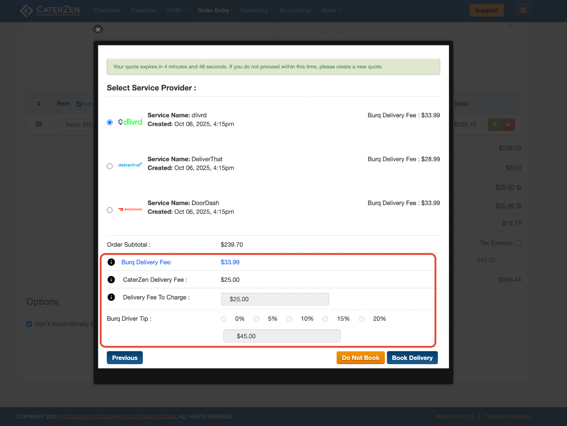The width and height of the screenshot is (567, 426).
Task: Toggle small checkbox beside $25.00 total
Action: [519, 187]
